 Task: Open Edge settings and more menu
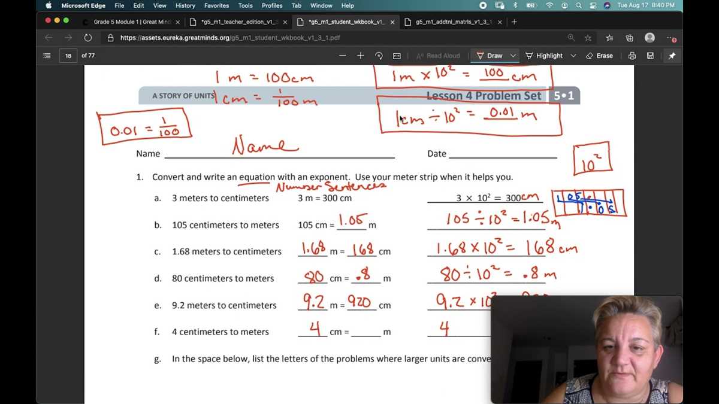point(671,38)
